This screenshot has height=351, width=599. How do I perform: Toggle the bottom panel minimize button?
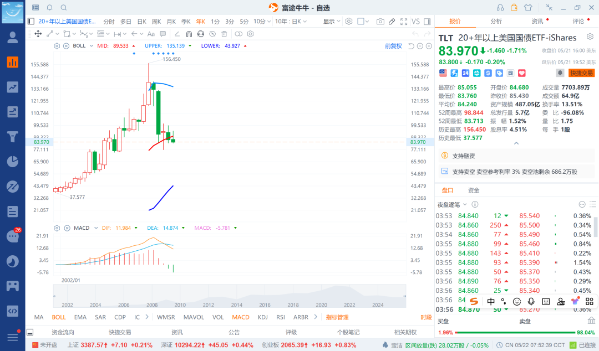pos(30,332)
